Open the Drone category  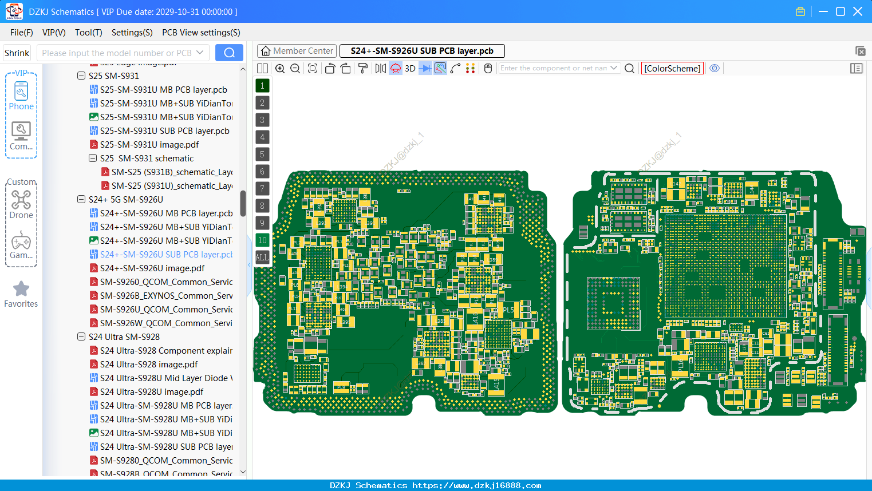pyautogui.click(x=21, y=204)
